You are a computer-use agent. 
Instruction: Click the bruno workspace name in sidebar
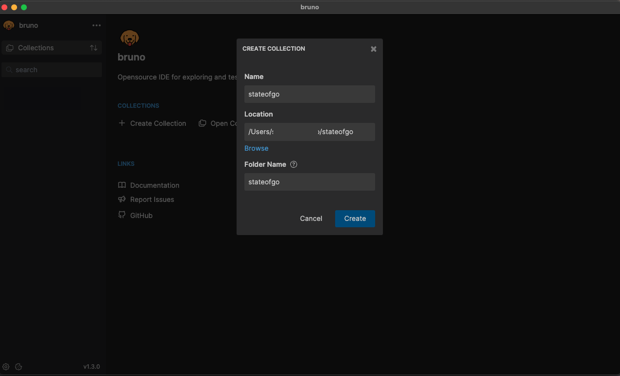[29, 25]
